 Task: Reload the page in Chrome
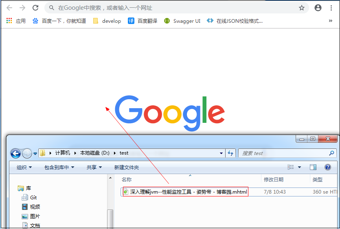point(35,8)
